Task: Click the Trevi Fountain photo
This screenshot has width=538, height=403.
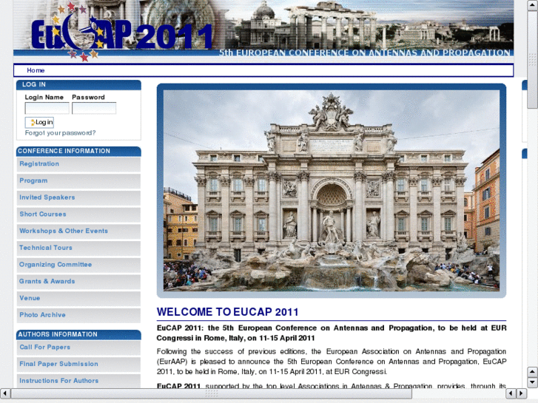Action: [x=332, y=191]
